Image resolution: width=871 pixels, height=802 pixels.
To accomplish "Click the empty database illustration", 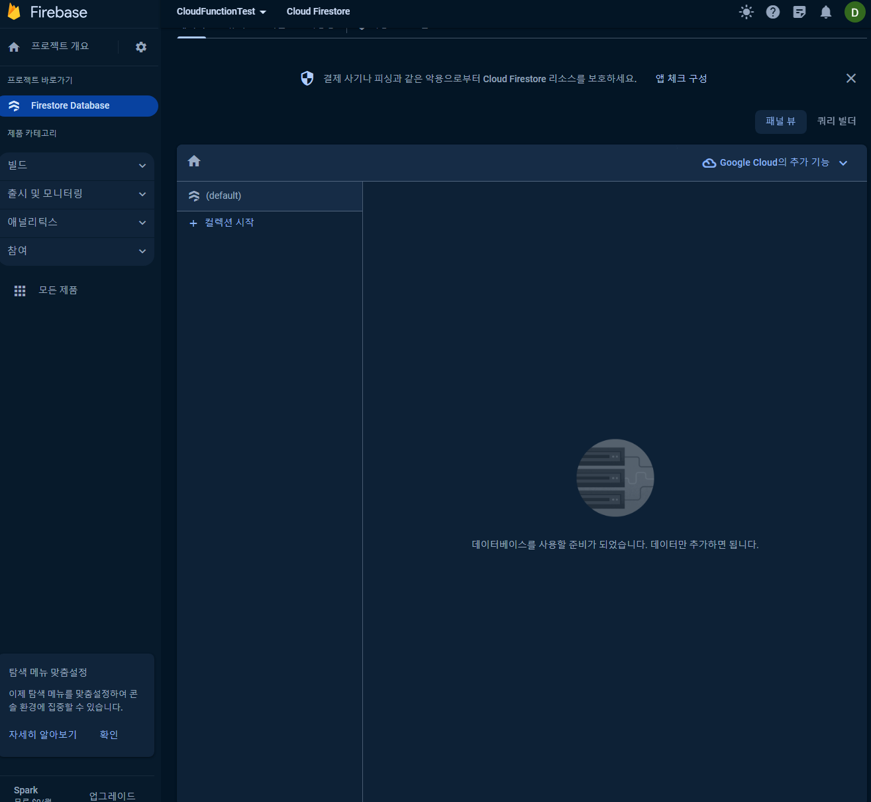I will tap(615, 478).
